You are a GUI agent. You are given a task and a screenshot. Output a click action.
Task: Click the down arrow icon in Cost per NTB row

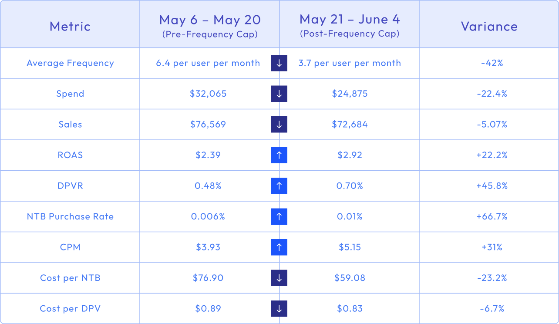tap(279, 278)
